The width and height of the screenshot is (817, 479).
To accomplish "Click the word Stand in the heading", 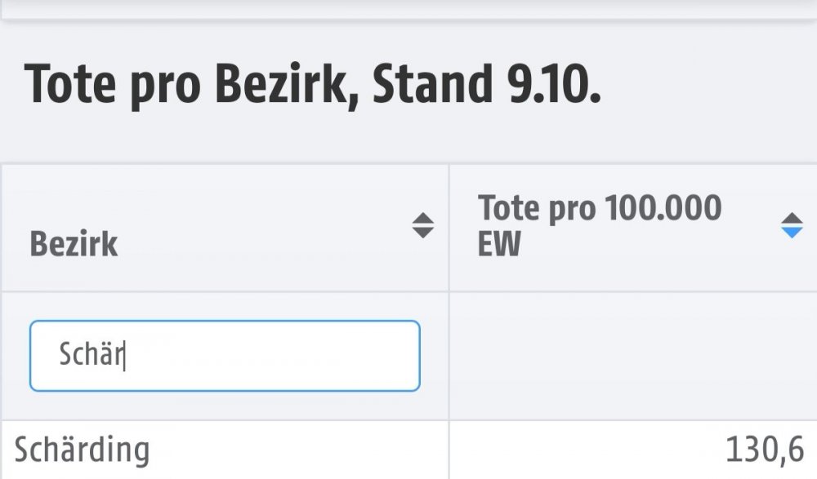I will coord(427,85).
